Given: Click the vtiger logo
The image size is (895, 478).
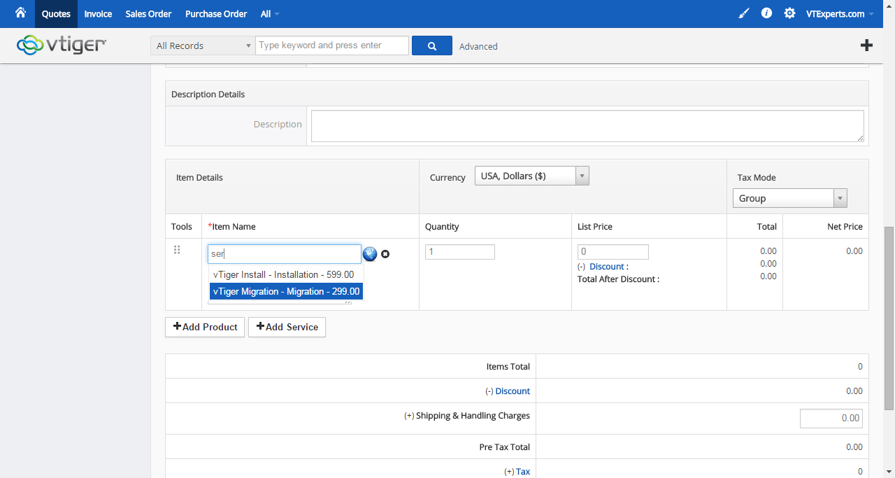Looking at the screenshot, I should pyautogui.click(x=62, y=45).
